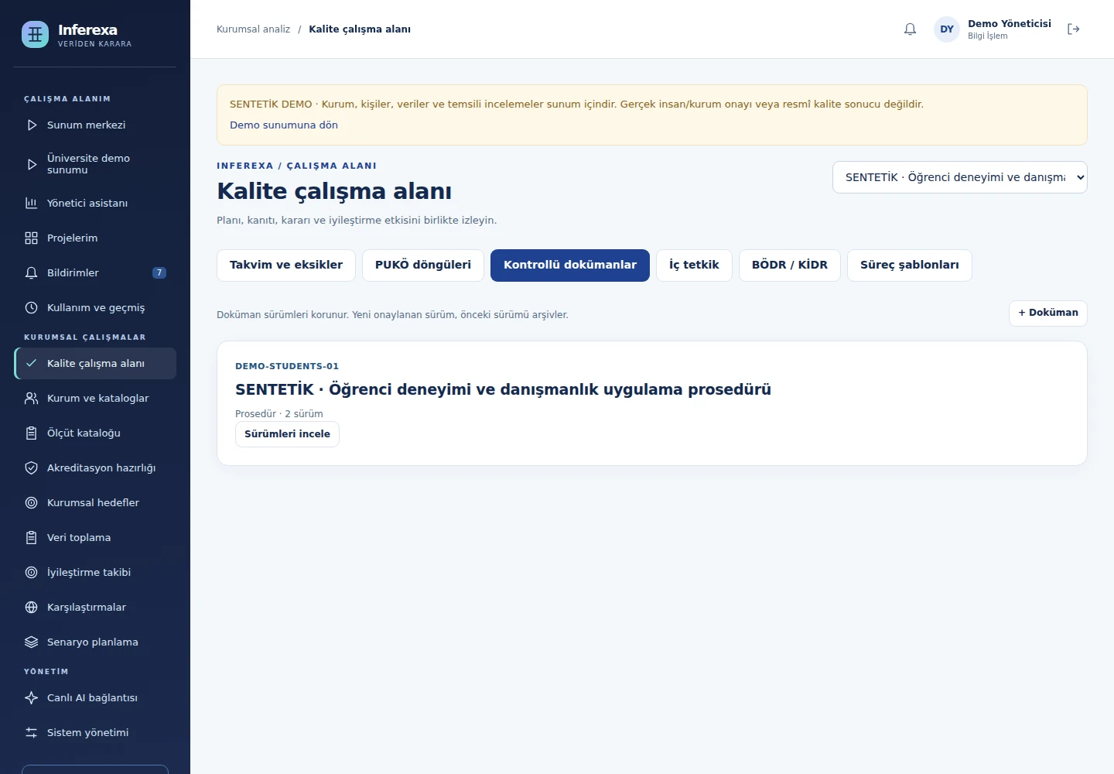Image resolution: width=1114 pixels, height=774 pixels.
Task: Open Kalite çalışma alanı sidebar item
Action: click(95, 364)
